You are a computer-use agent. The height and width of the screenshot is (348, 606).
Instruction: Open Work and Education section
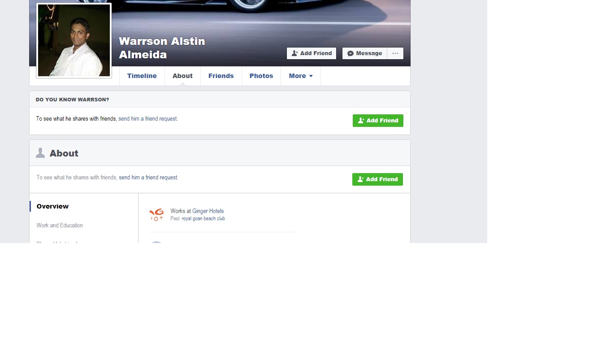pyautogui.click(x=60, y=226)
